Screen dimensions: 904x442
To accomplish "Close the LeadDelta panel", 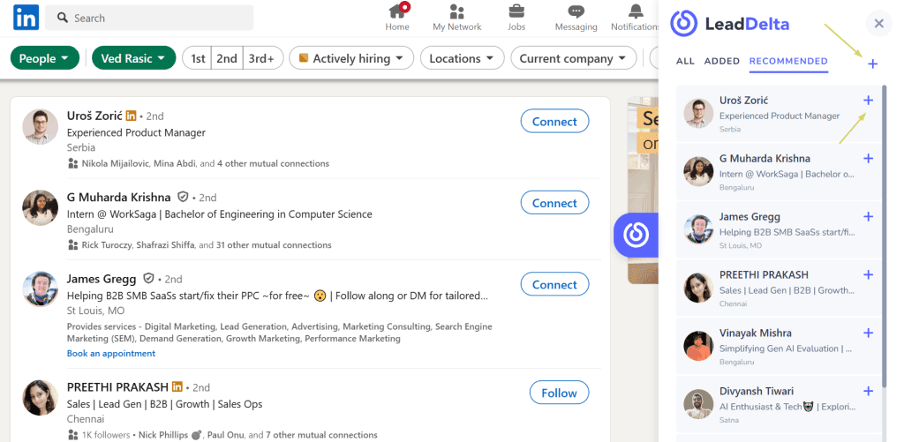I will 878,24.
